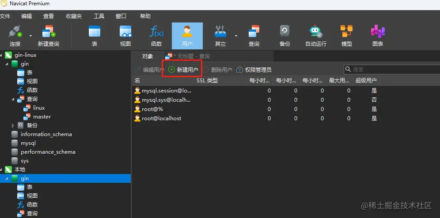Select the 视图 toolbar icon

click(125, 36)
